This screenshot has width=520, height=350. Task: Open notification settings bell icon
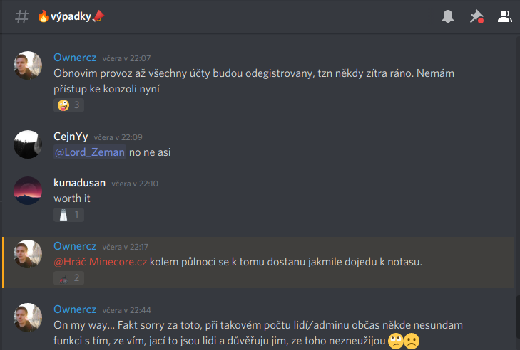(448, 16)
